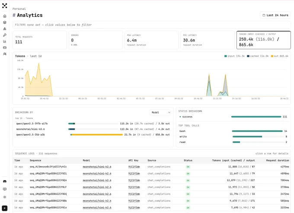The image size is (294, 213).
Task: Open the users/team sidebar icon
Action: [x=5, y=54]
